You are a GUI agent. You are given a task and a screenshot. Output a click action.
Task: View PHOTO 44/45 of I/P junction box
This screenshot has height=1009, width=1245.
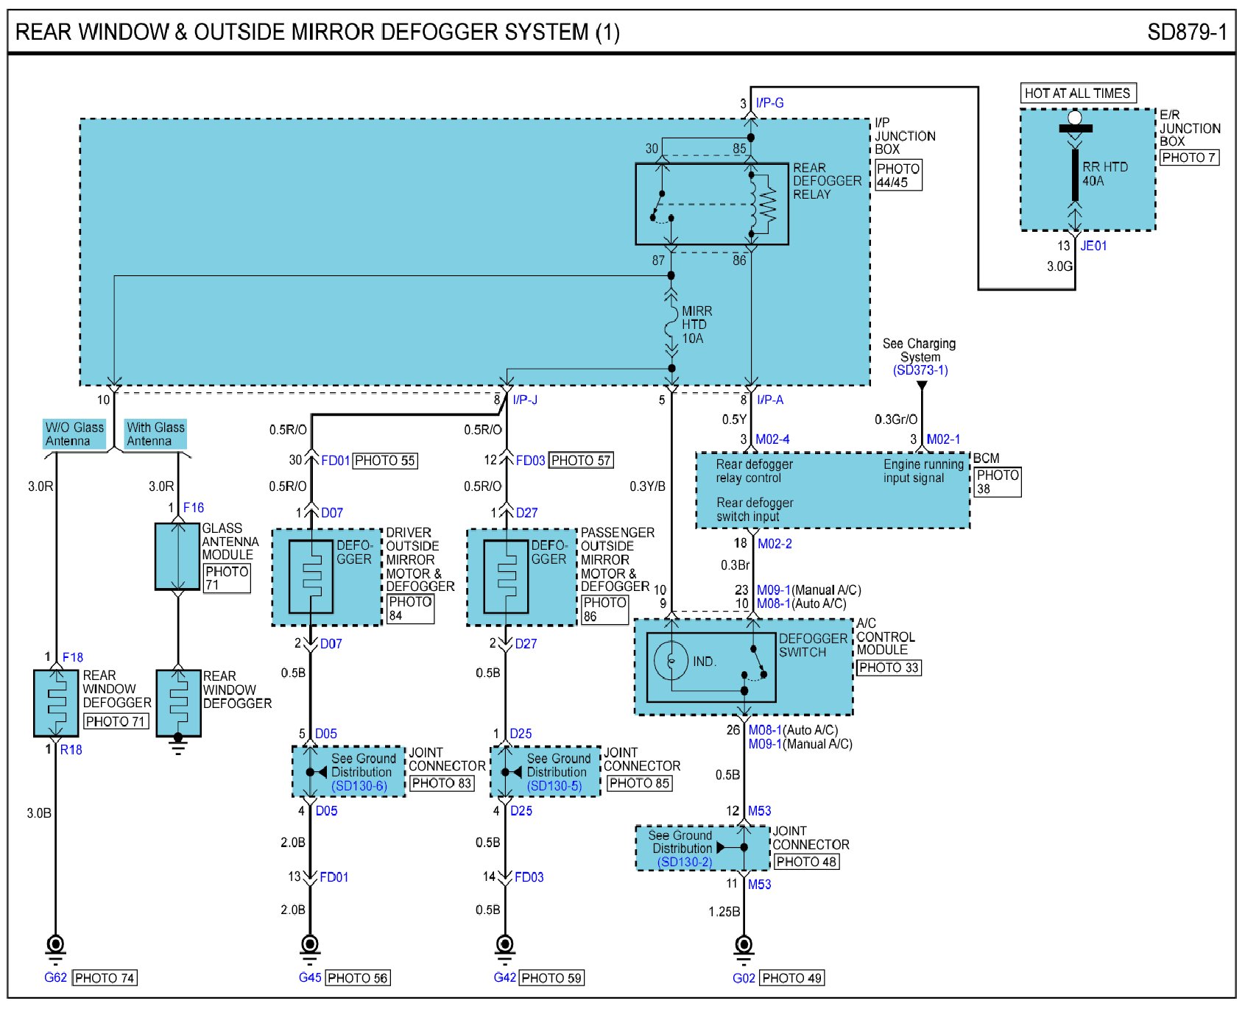click(x=897, y=175)
